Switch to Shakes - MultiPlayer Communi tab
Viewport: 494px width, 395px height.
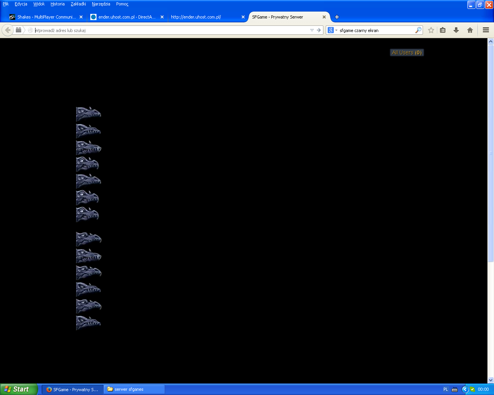coord(46,17)
